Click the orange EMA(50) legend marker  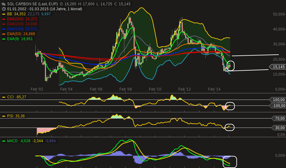[x=4, y=34]
